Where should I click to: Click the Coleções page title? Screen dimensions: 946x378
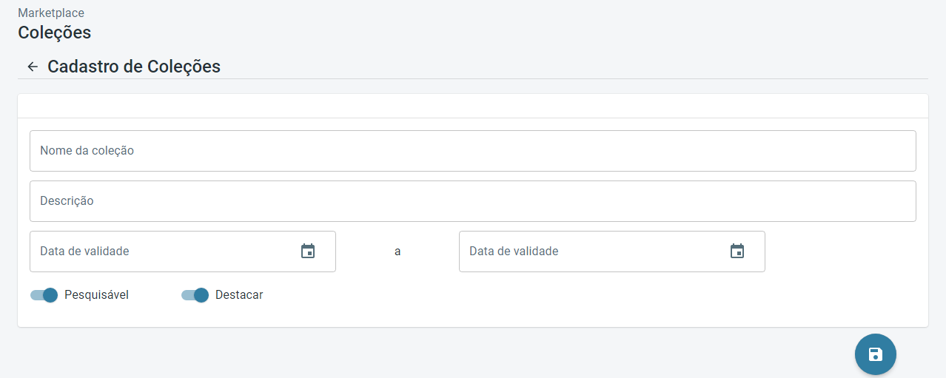(x=55, y=33)
